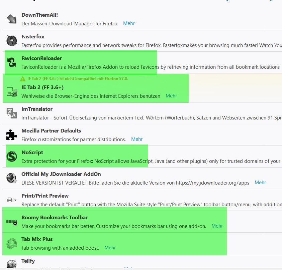Click the 'Tab browsing with an added boost' text
This screenshot has height=270, width=282.
click(60, 248)
